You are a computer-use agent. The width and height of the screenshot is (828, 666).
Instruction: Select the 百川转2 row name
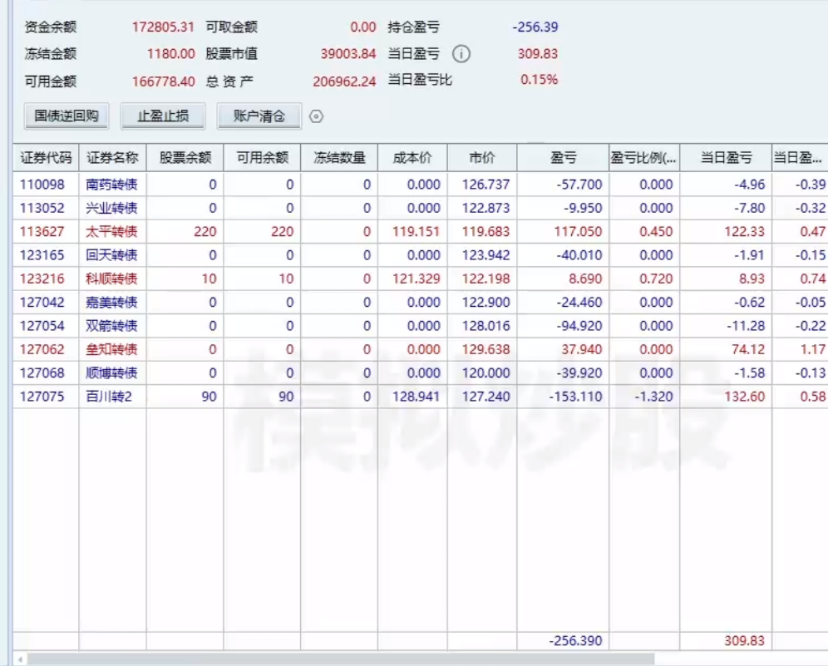(x=108, y=396)
